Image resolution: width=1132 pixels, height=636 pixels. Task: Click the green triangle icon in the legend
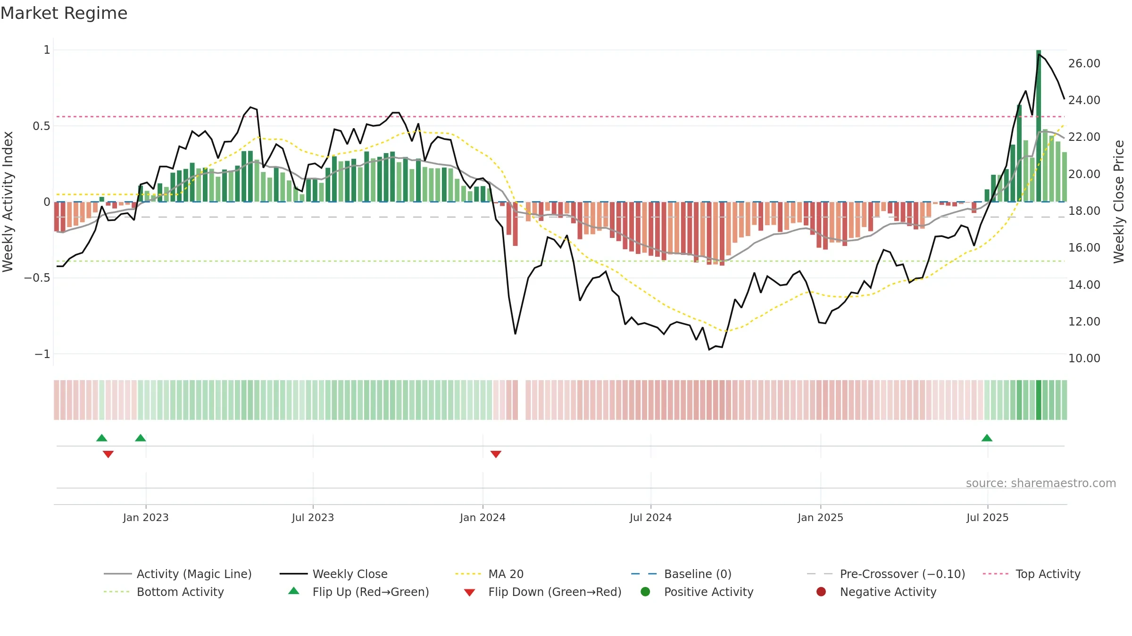click(294, 591)
